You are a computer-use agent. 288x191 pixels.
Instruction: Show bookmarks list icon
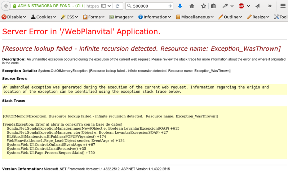click(213, 6)
